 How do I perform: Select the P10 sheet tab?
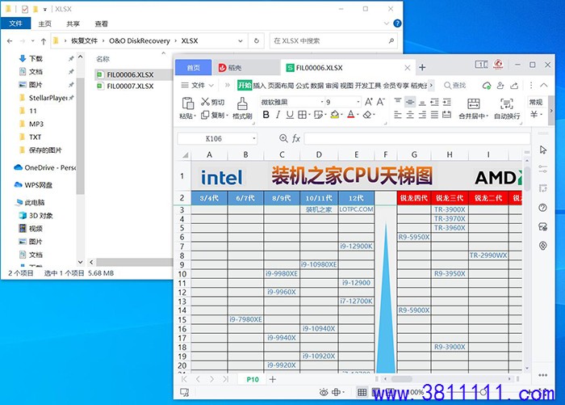253,379
